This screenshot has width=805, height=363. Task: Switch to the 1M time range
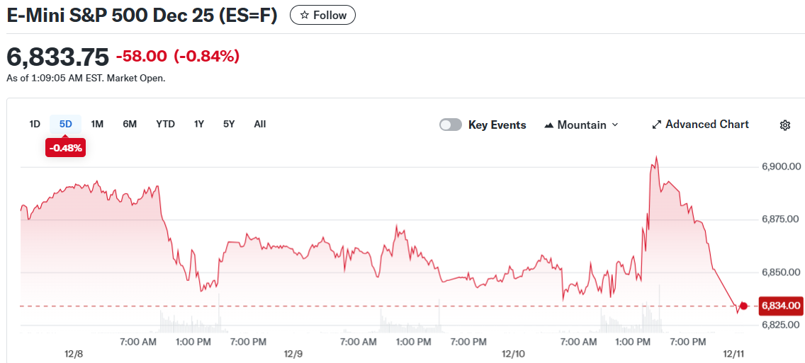coord(97,124)
